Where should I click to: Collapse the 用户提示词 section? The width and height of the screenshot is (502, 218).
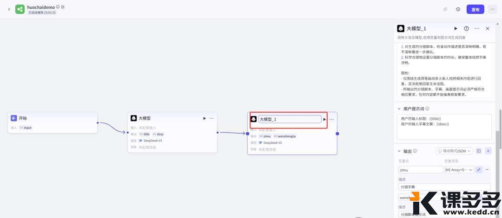(x=399, y=109)
